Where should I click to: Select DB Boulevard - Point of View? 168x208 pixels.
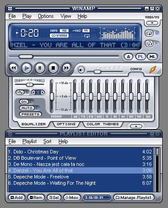[x=80, y=158]
